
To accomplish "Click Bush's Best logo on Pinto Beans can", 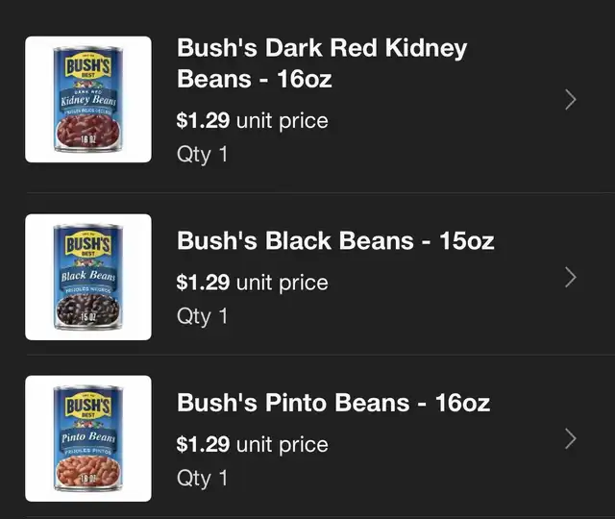I will [87, 407].
